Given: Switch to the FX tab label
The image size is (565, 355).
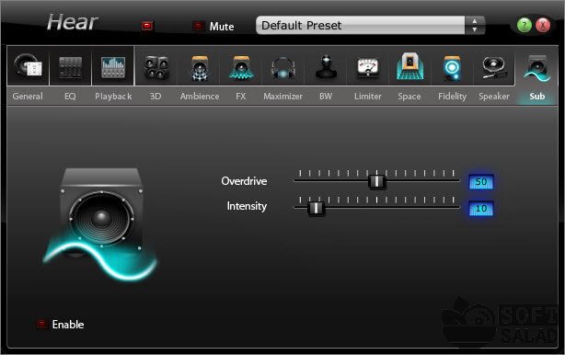Looking at the screenshot, I should pos(241,97).
